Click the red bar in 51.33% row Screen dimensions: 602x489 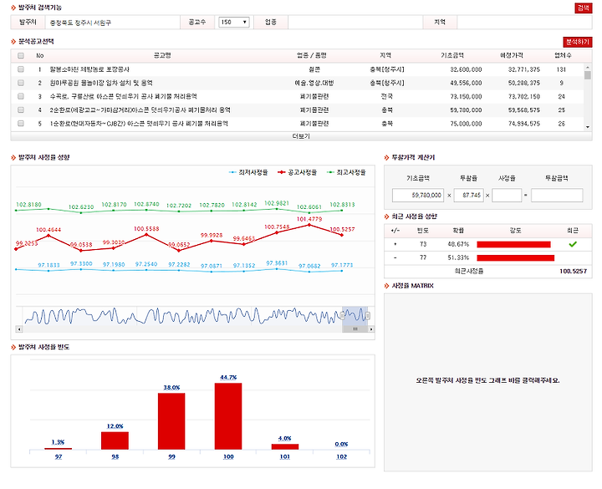[516, 257]
